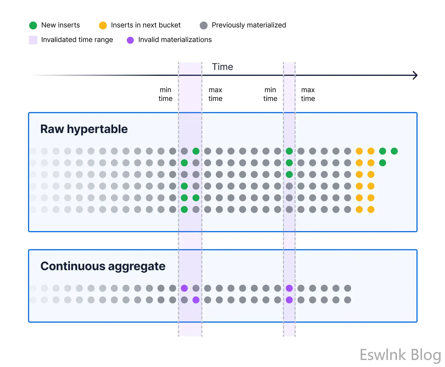This screenshot has width=445, height=367.
Task: Click the leftmost min time label
Action: tap(165, 94)
